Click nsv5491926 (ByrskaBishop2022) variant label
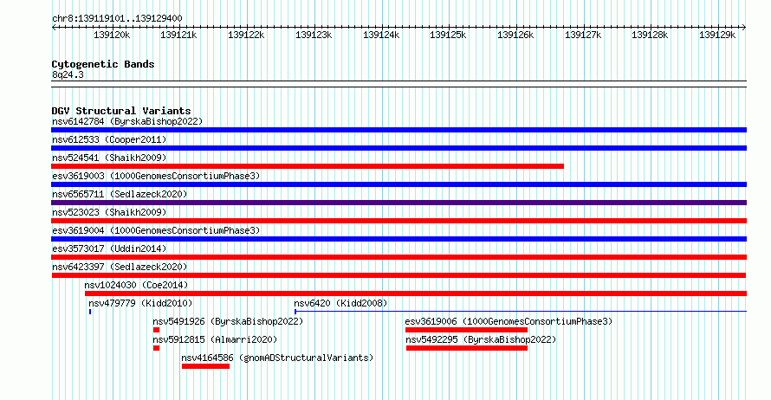Image resolution: width=771 pixels, height=400 pixels. pos(228,321)
